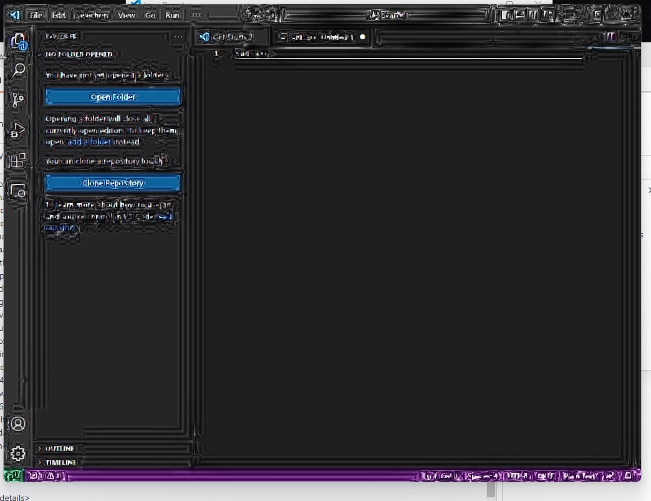This screenshot has width=651, height=501.
Task: Click the Ln, Col cursor position indicator
Action: [440, 475]
